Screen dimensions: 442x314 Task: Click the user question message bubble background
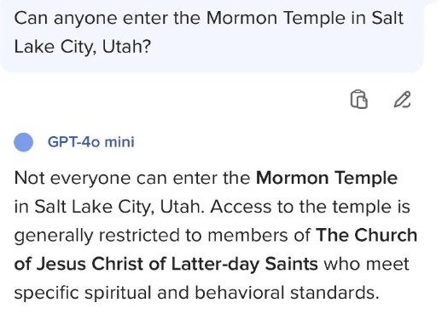pyautogui.click(x=212, y=37)
